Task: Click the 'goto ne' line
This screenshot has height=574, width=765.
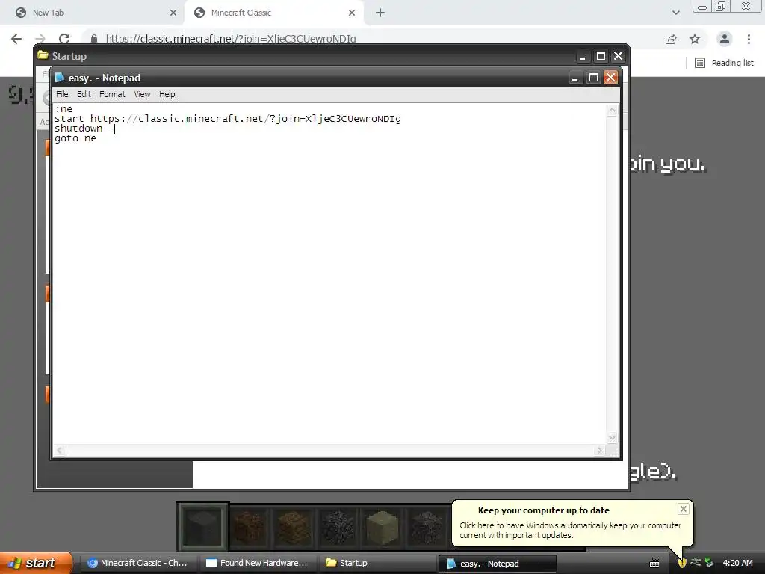Action: click(75, 138)
